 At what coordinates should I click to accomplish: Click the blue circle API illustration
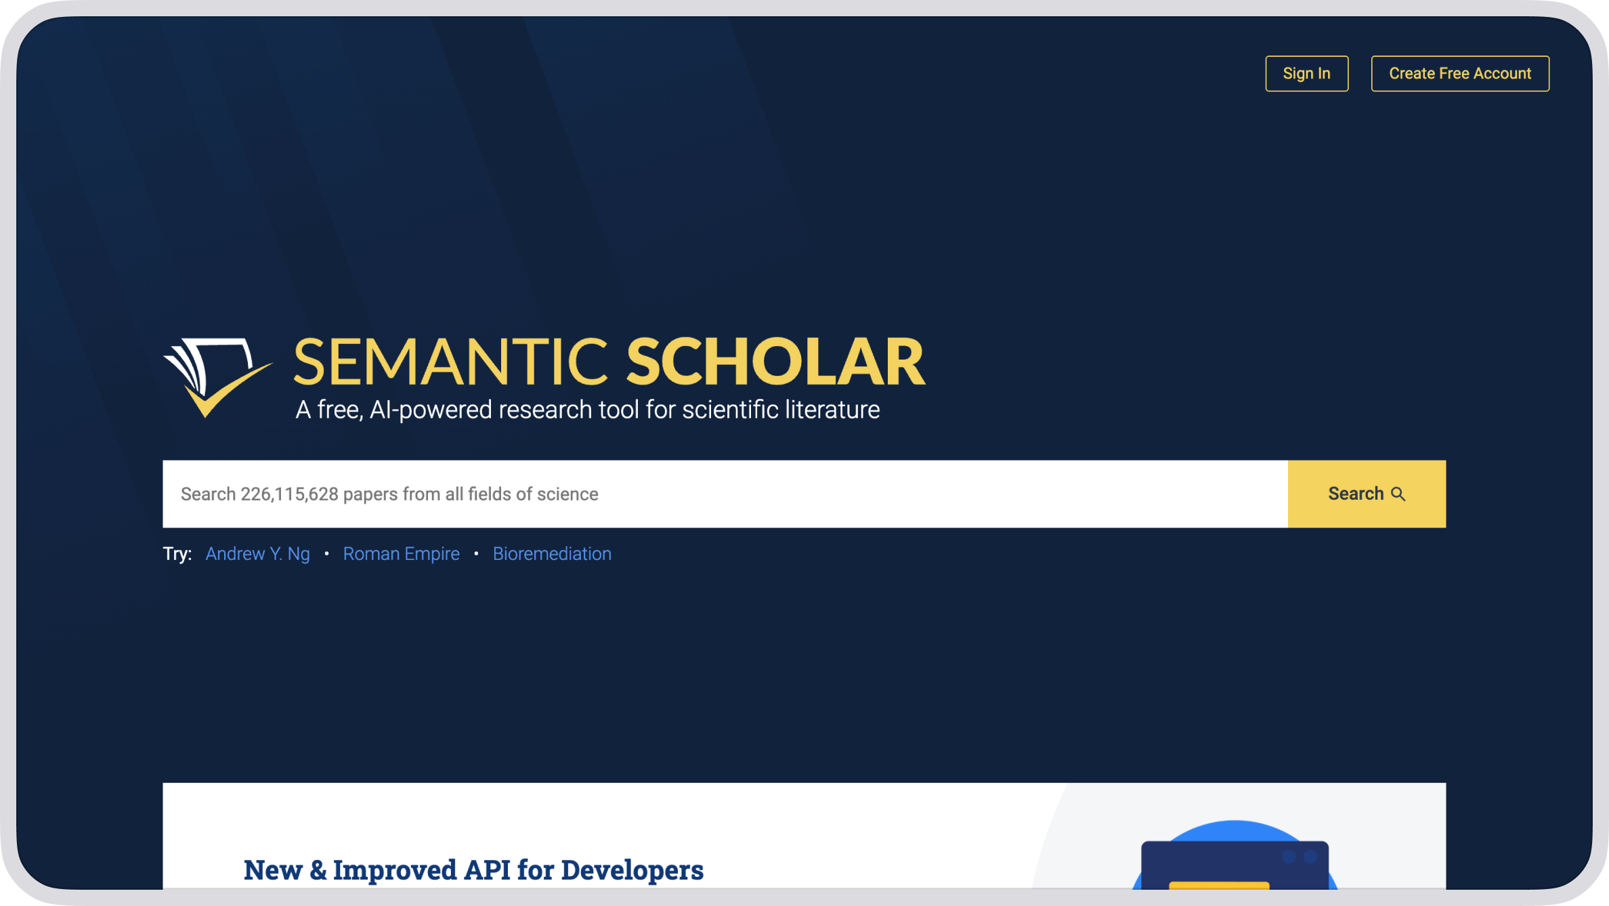point(1234,832)
